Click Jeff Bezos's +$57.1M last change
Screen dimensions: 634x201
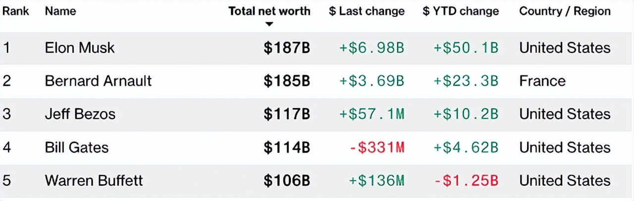(372, 114)
